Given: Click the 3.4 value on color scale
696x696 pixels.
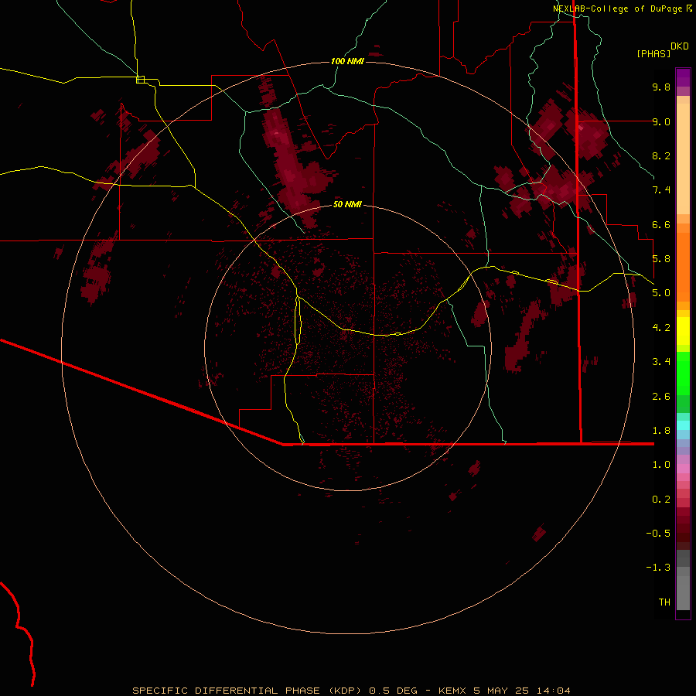Looking at the screenshot, I should pos(661,362).
